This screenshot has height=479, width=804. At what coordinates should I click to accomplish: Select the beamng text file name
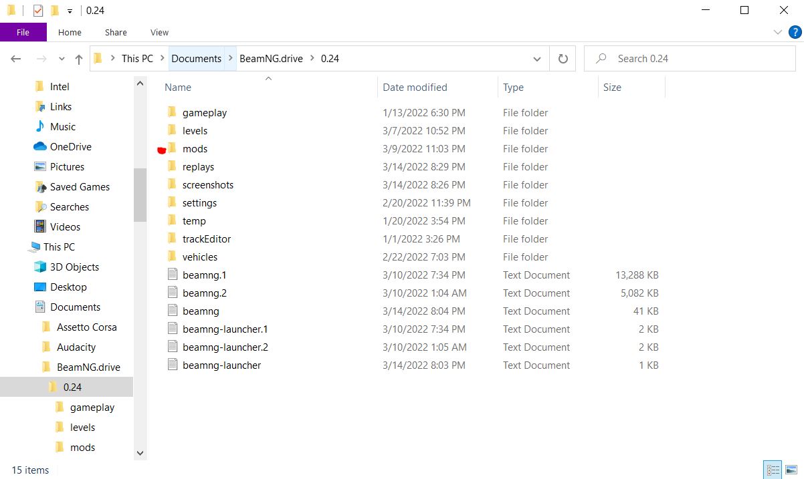[201, 311]
